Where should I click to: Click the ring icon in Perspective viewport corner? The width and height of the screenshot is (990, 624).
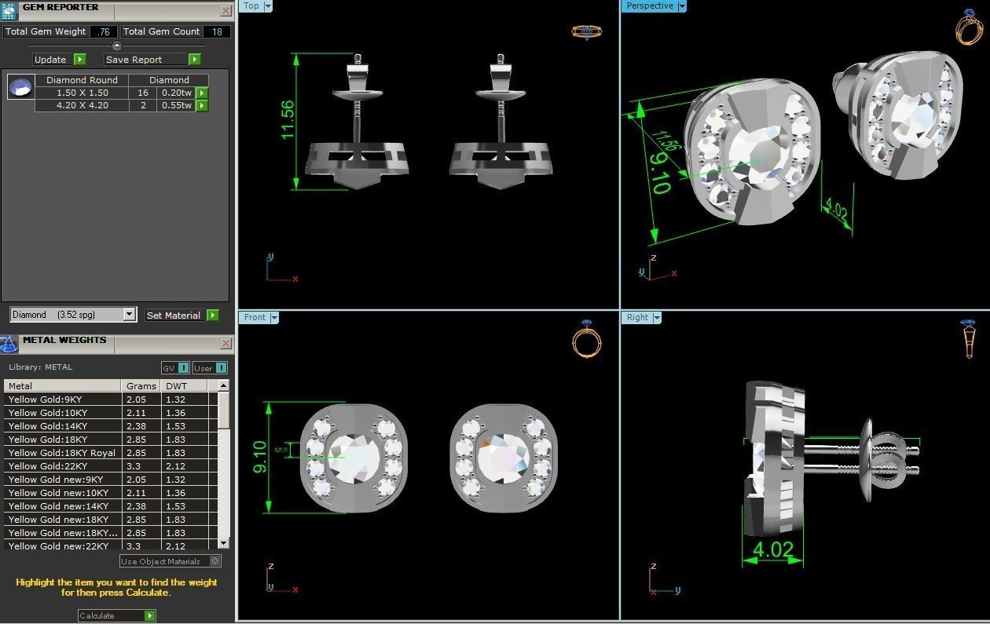(969, 27)
